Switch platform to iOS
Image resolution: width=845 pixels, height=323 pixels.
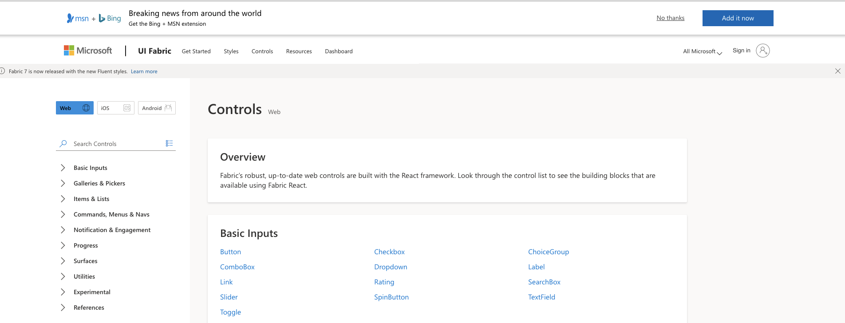[115, 108]
